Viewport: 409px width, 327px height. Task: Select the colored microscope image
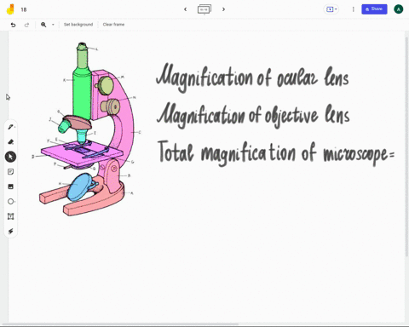pos(86,129)
